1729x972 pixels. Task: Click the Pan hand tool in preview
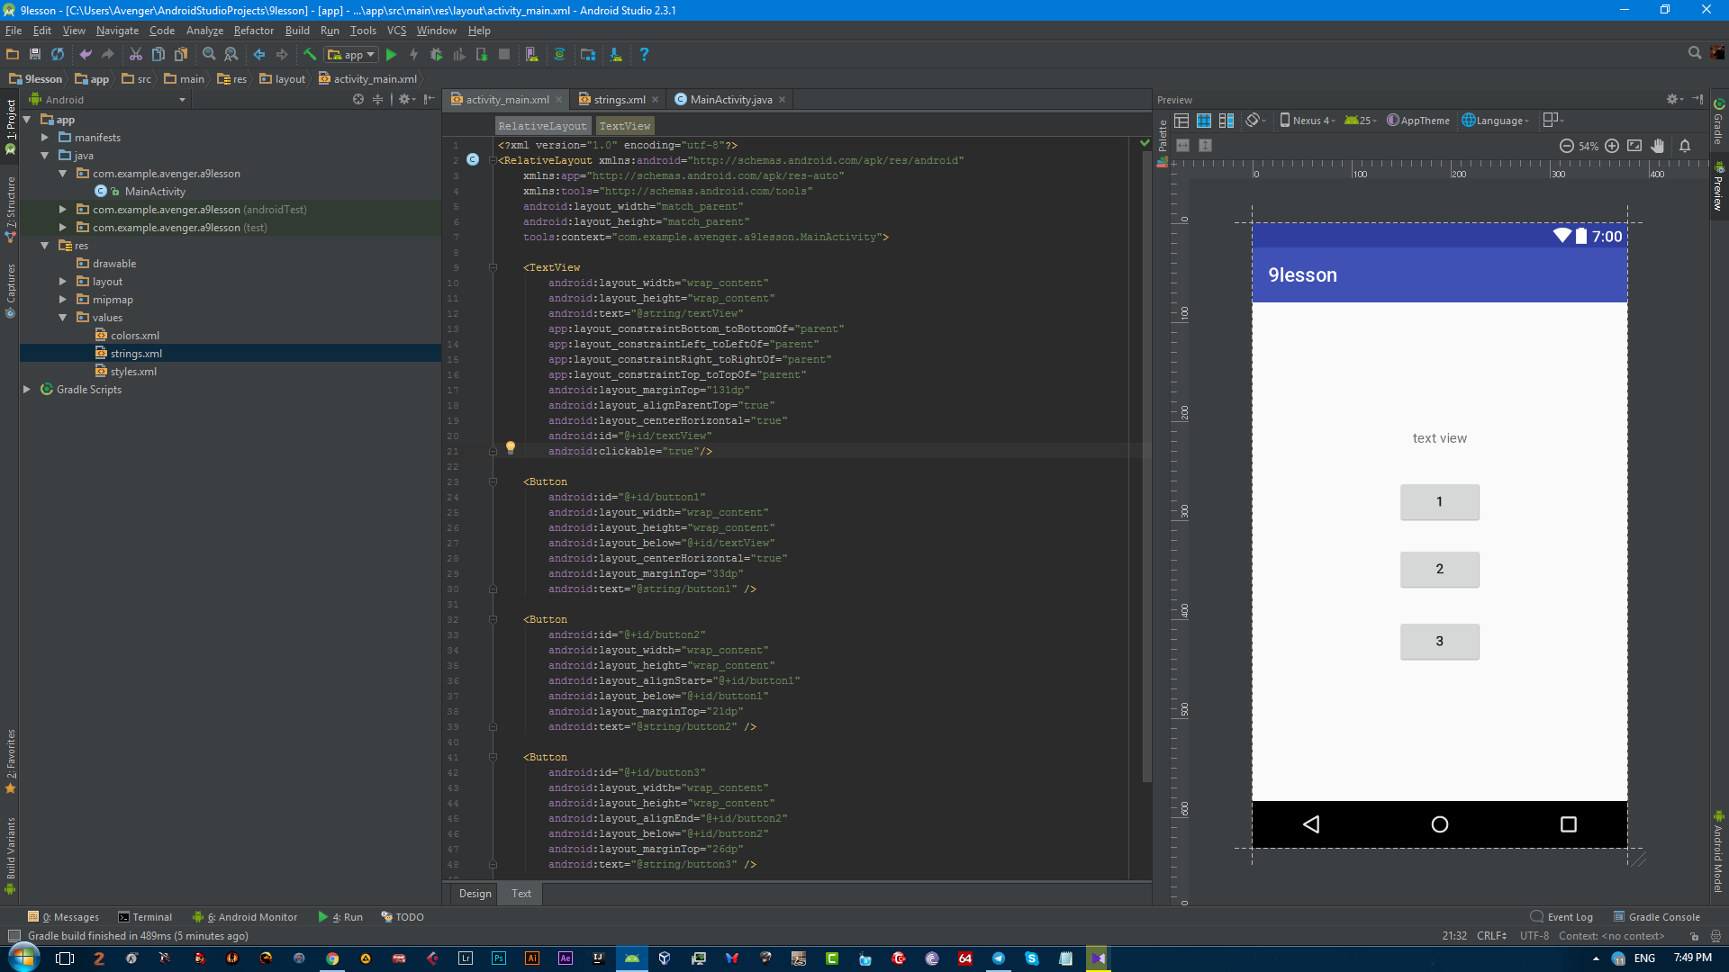pyautogui.click(x=1658, y=146)
